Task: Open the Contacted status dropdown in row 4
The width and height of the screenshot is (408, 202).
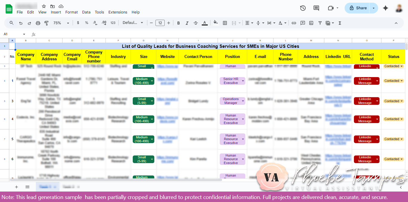Action: (402, 81)
